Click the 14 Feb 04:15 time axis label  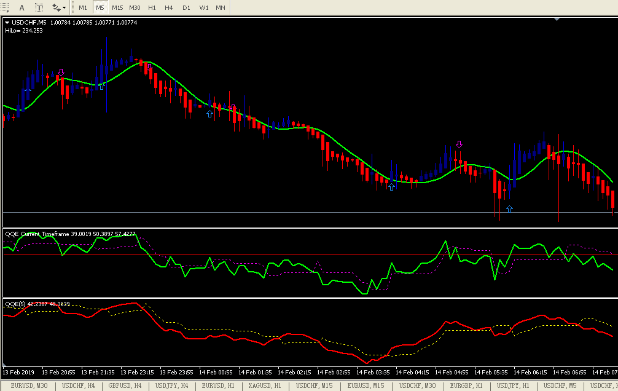tap(413, 372)
